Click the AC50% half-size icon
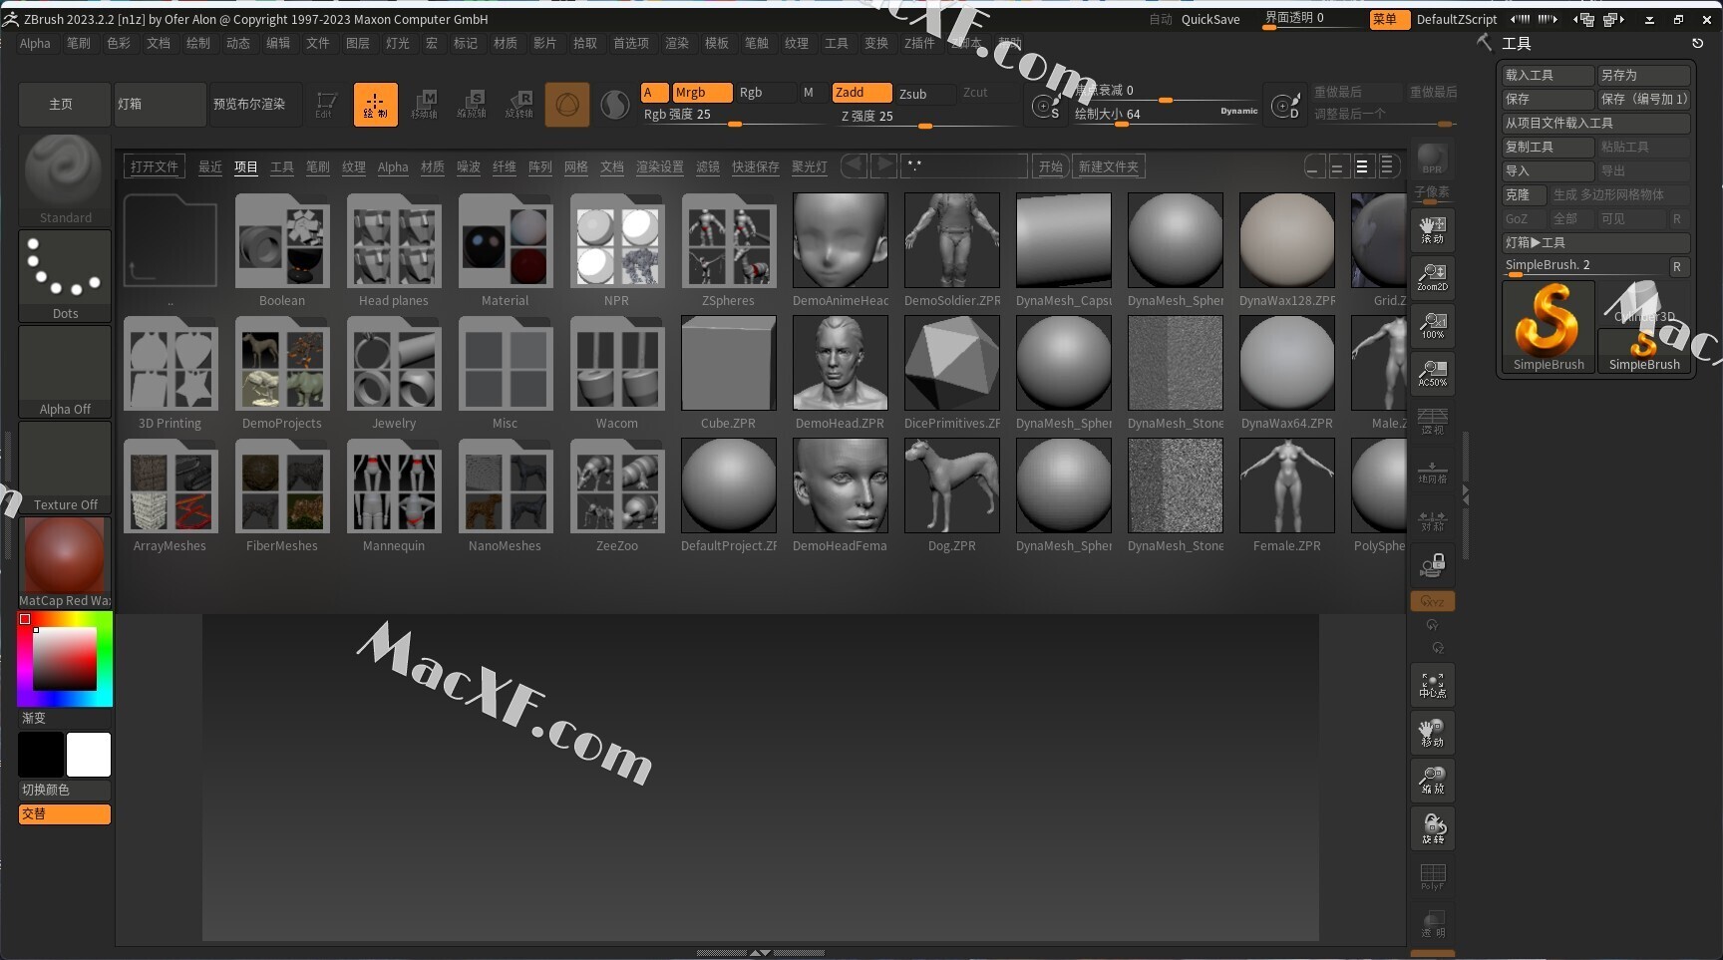 click(1433, 374)
